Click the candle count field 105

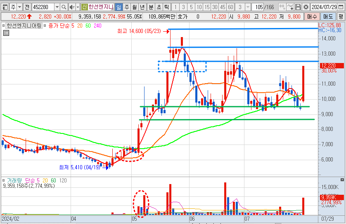(x=258, y=7)
